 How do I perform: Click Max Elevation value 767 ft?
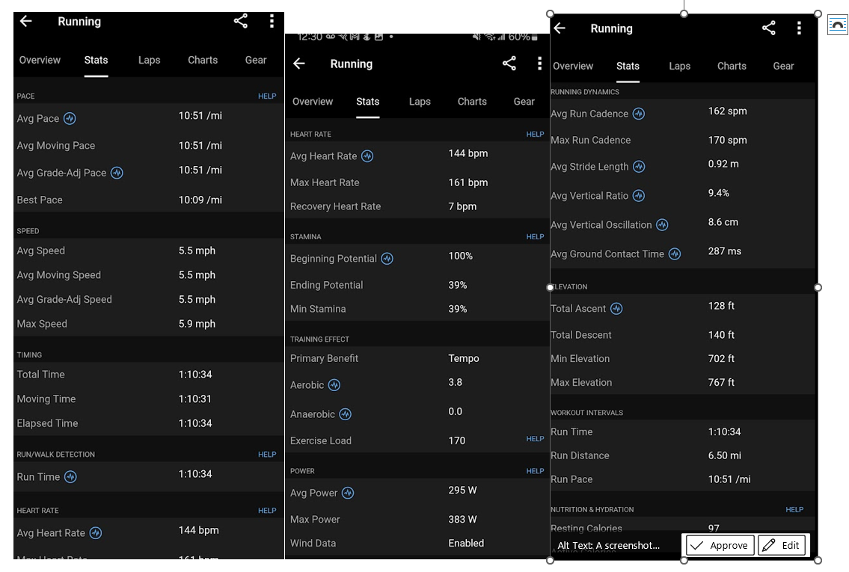pyautogui.click(x=721, y=383)
